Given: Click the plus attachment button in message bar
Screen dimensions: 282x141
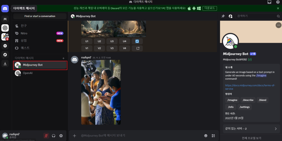Looking at the screenshot, I should 74,136.
